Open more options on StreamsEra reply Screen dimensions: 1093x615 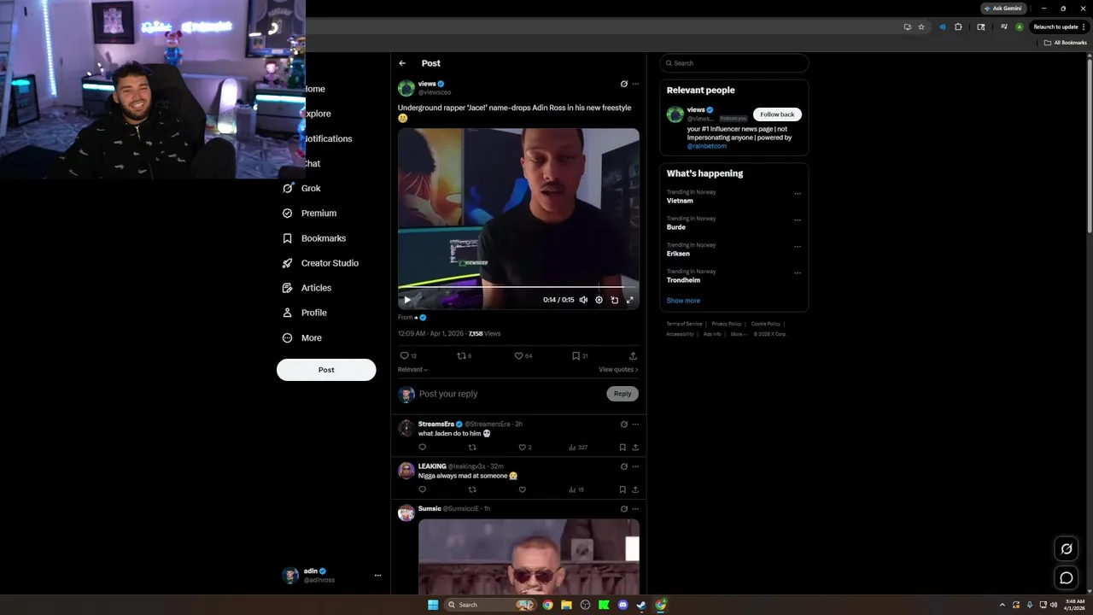(x=635, y=424)
